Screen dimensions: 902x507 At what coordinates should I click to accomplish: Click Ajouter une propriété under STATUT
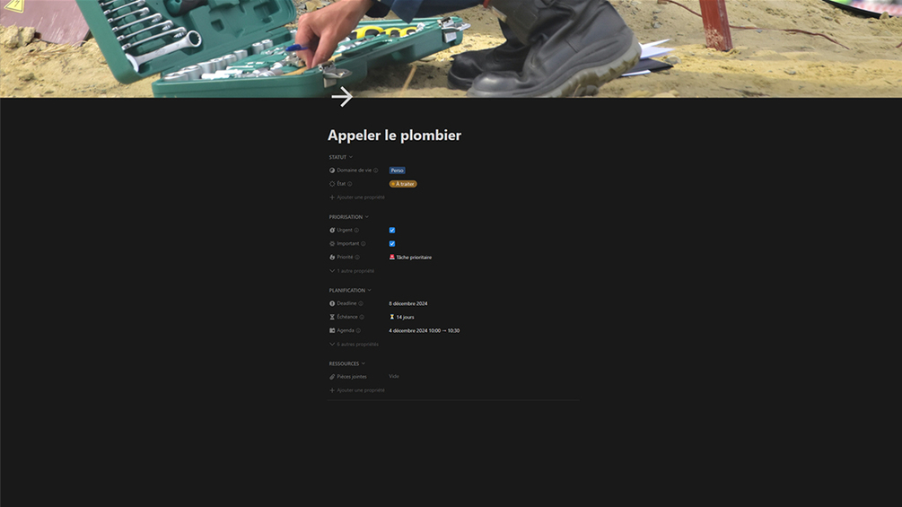(x=356, y=197)
